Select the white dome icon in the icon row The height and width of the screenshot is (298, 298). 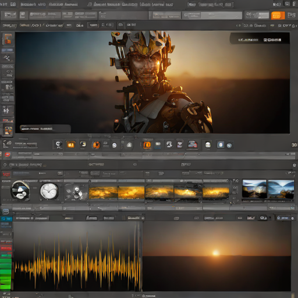click(208, 145)
